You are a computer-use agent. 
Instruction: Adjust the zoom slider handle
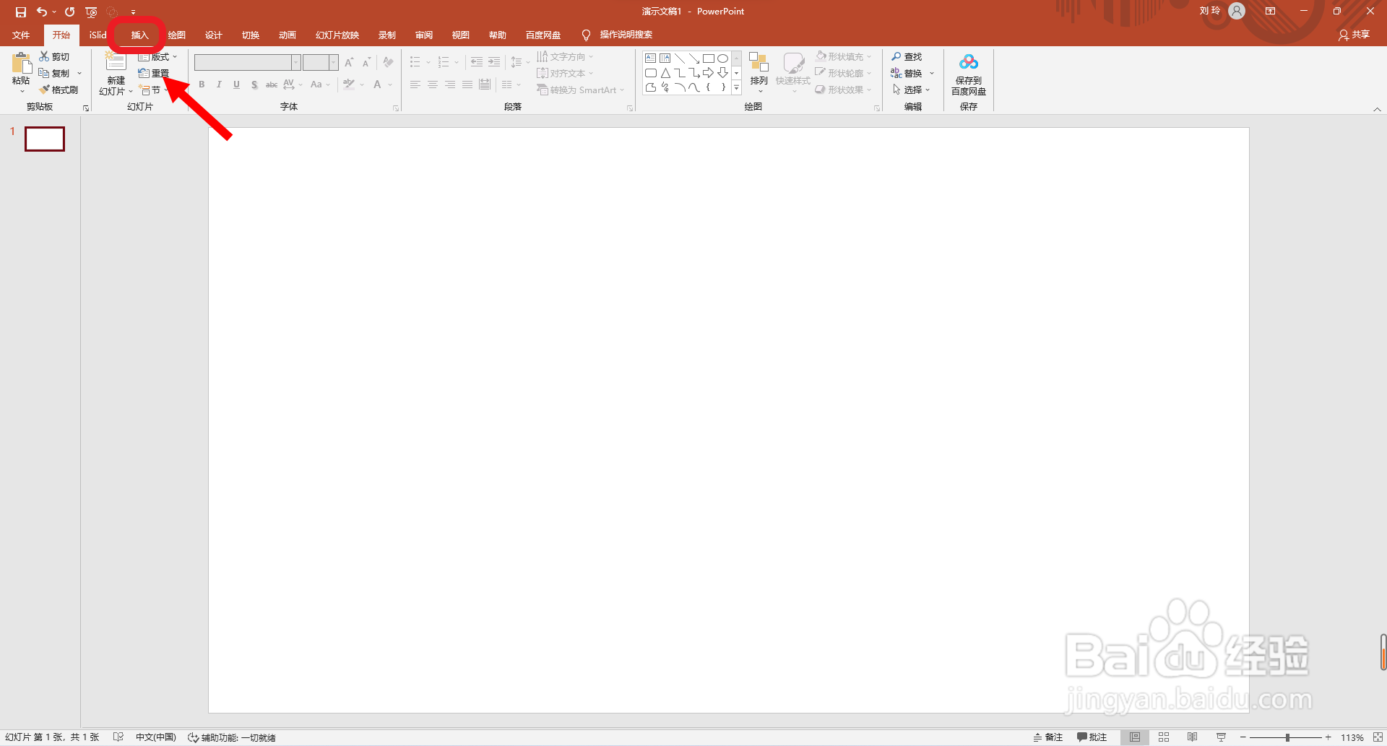click(1287, 737)
